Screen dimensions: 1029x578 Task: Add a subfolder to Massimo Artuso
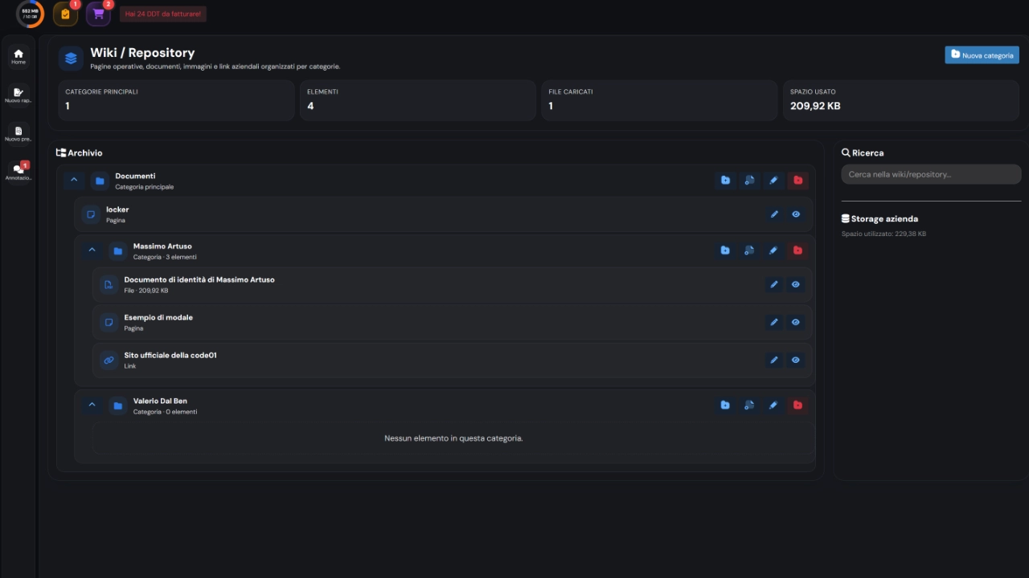[725, 250]
